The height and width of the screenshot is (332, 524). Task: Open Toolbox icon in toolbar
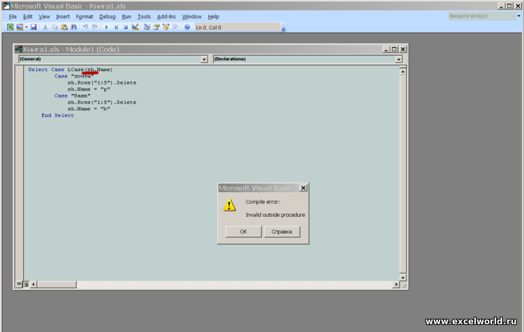point(175,27)
